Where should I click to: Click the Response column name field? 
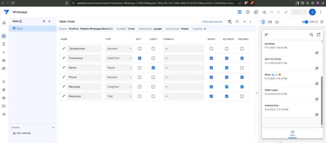click(84, 96)
